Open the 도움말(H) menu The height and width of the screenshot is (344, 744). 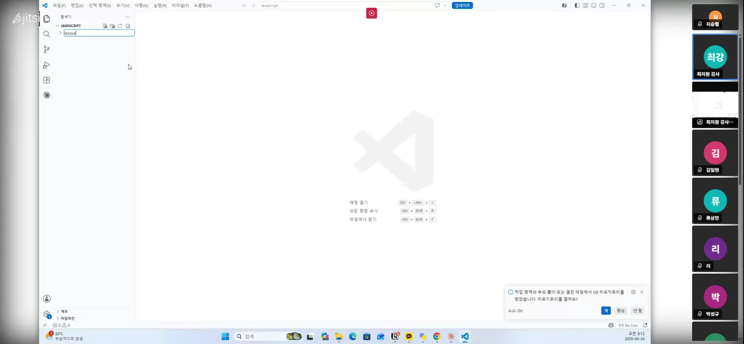click(x=203, y=5)
